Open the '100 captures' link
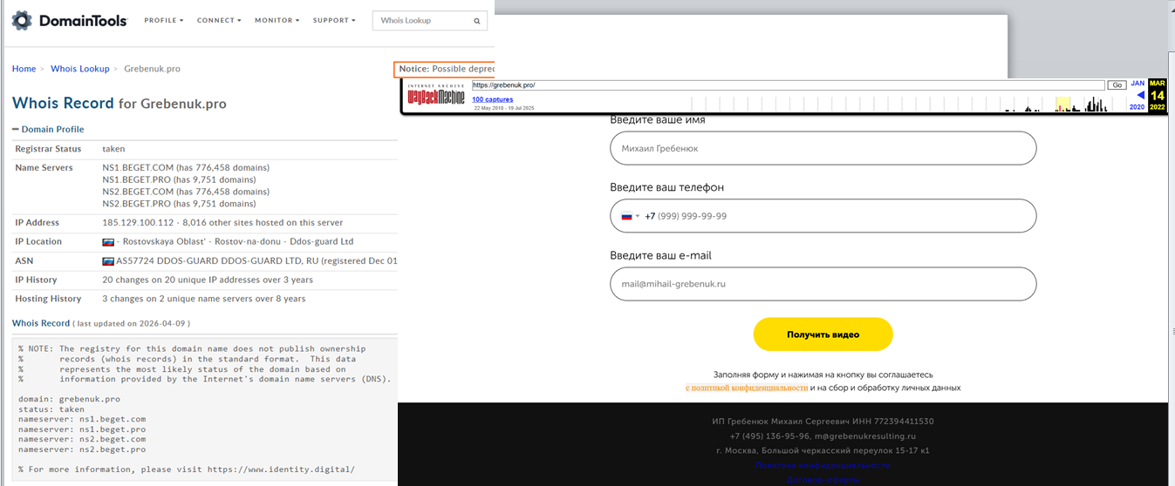Screen dimensions: 1175x486 (x=493, y=99)
